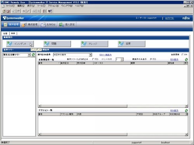Open 構成管理 in the navigation bar
The height and width of the screenshot is (145, 194).
30,24
